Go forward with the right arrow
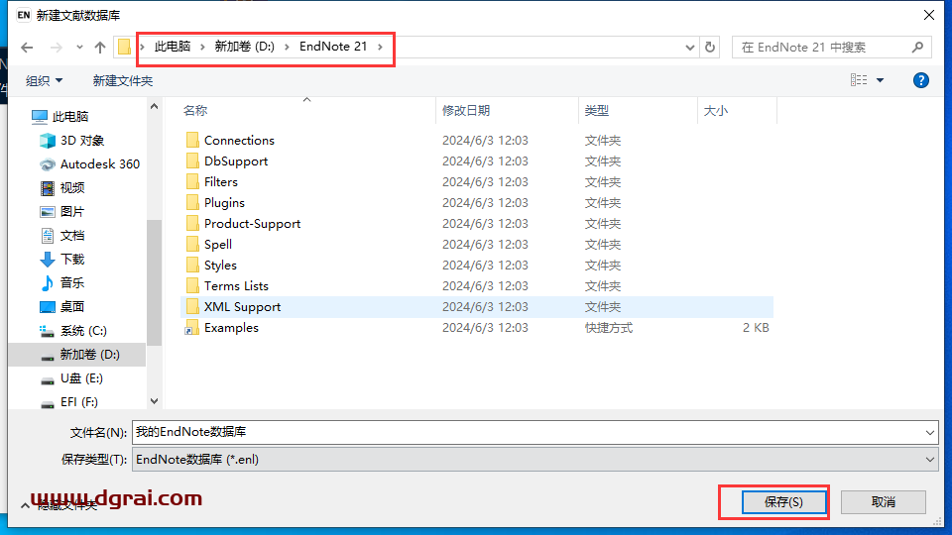This screenshot has height=535, width=952. 56,48
